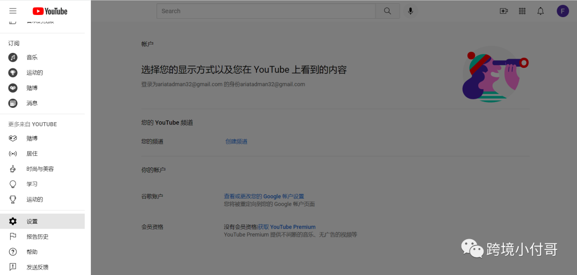
Task: Click the outlined trophy icon under 更多来自 YOUTUBE
Action: click(13, 200)
